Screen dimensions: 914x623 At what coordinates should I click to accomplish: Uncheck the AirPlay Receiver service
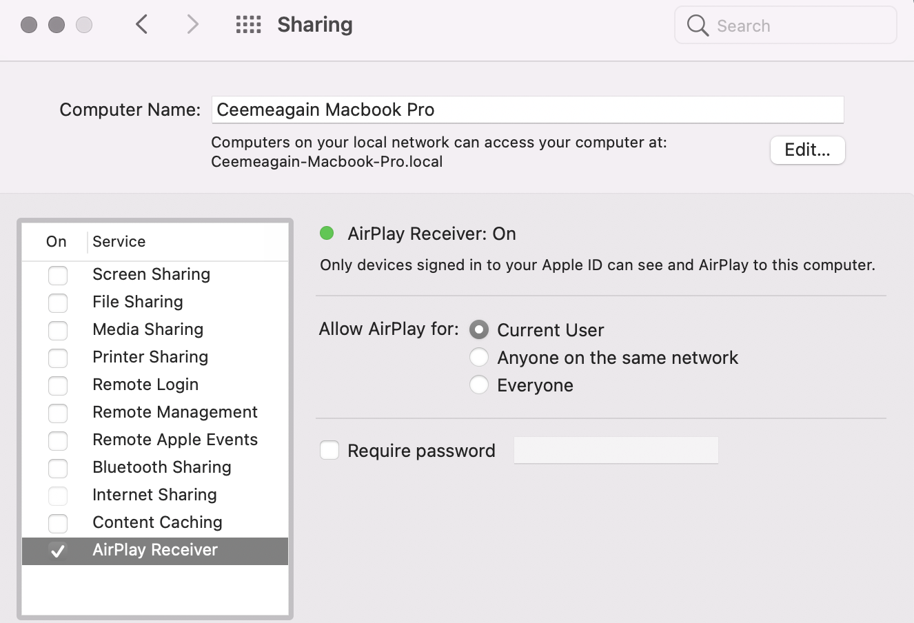click(x=58, y=551)
